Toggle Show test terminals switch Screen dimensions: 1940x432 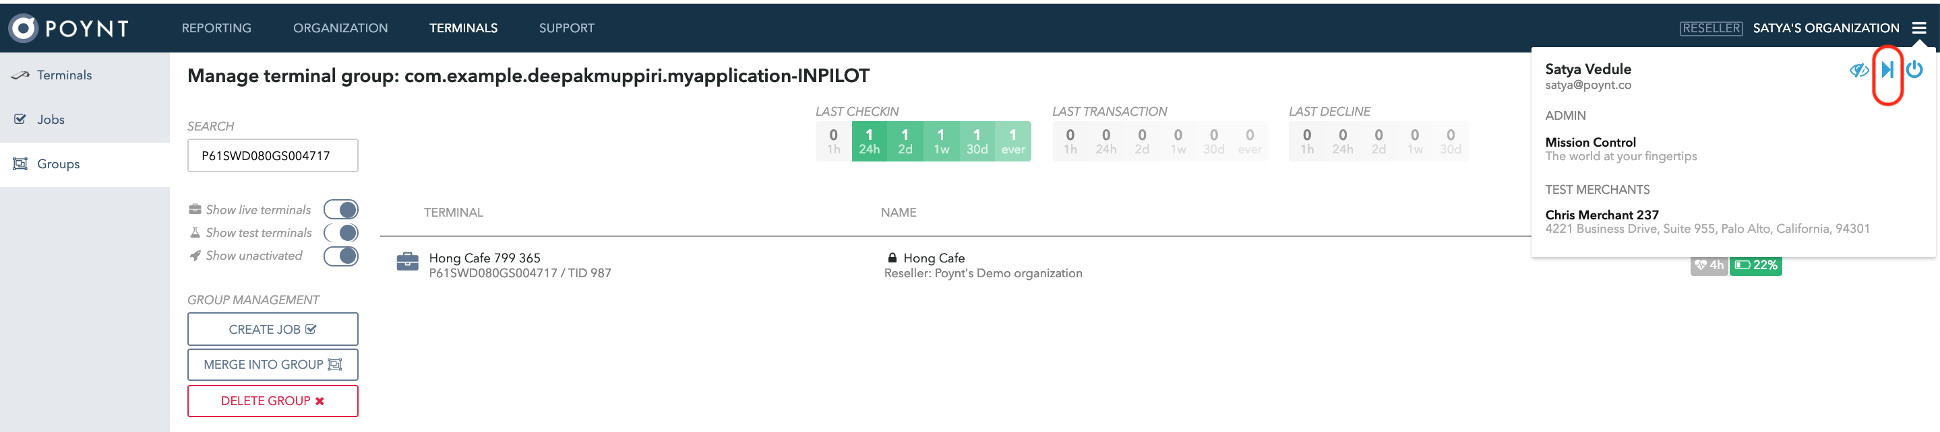(341, 233)
